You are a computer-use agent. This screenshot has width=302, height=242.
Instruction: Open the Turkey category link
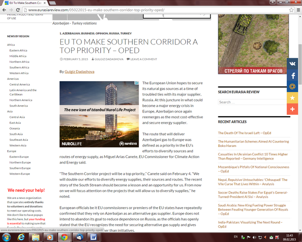[126, 33]
